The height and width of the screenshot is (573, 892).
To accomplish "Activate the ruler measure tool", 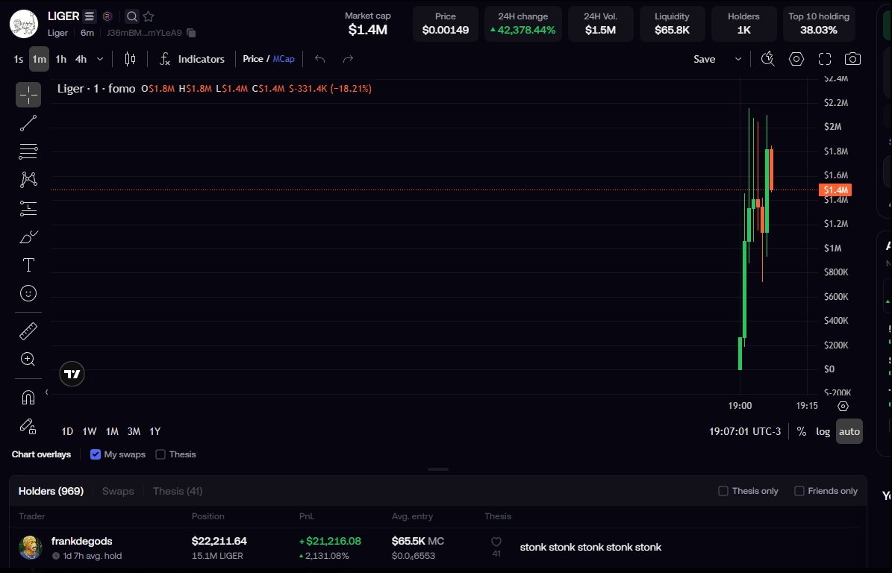I will tap(28, 331).
